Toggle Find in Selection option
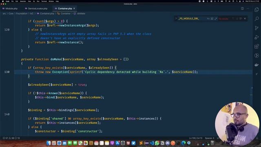 (241, 18)
